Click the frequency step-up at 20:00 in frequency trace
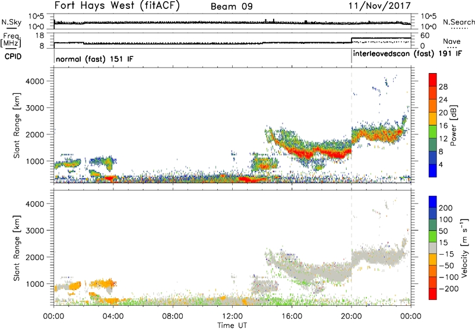Screen dimensions: 475x329 pos(351,40)
